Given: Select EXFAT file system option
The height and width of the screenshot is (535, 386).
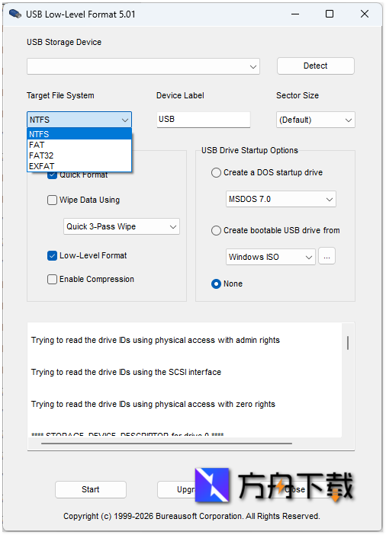Looking at the screenshot, I should coord(79,166).
